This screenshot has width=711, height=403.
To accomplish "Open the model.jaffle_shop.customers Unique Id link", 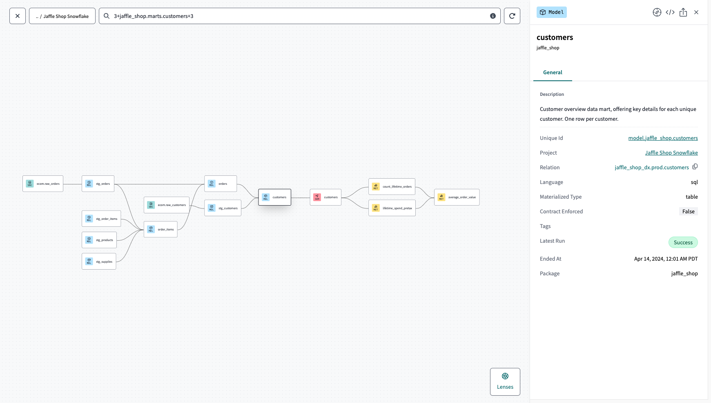I will tap(662, 138).
